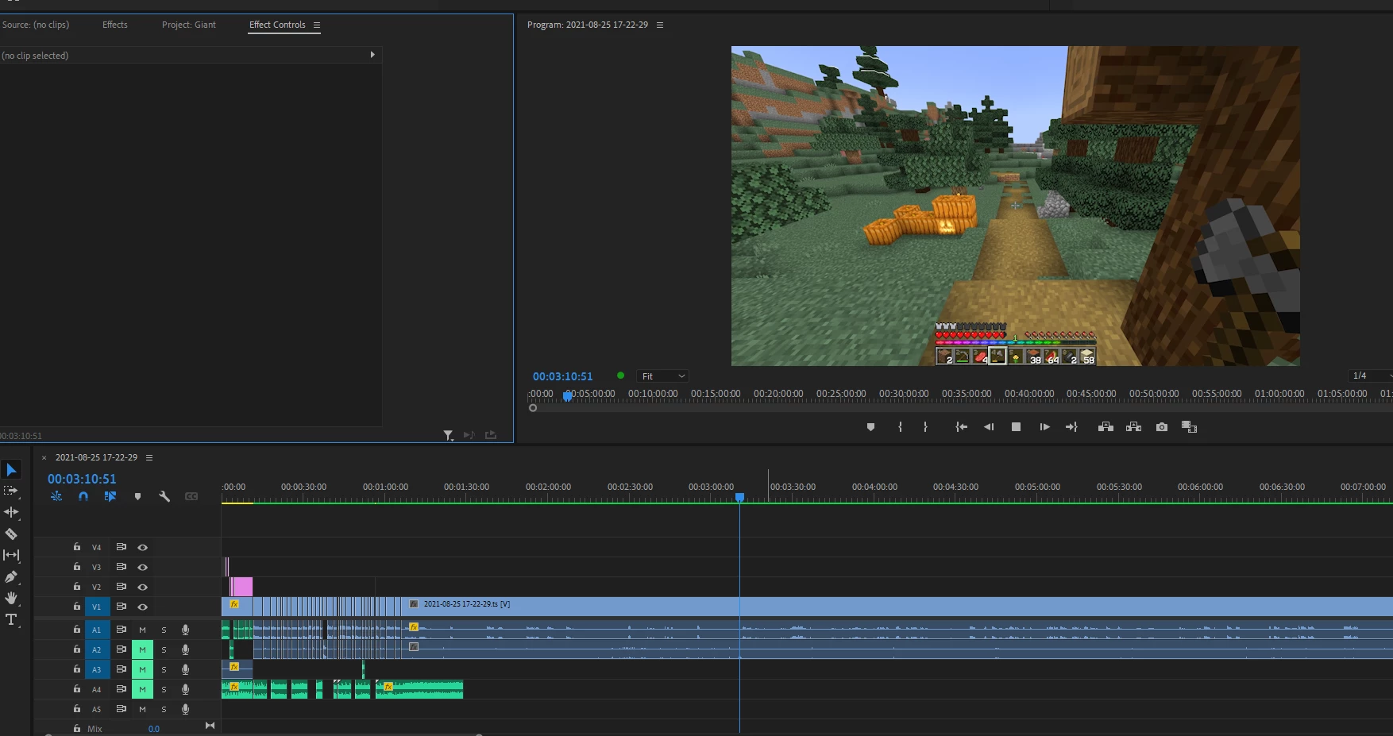Close the 2021-08-25 17-22-29 sequence tab
Viewport: 1393px width, 736px height.
click(x=44, y=458)
